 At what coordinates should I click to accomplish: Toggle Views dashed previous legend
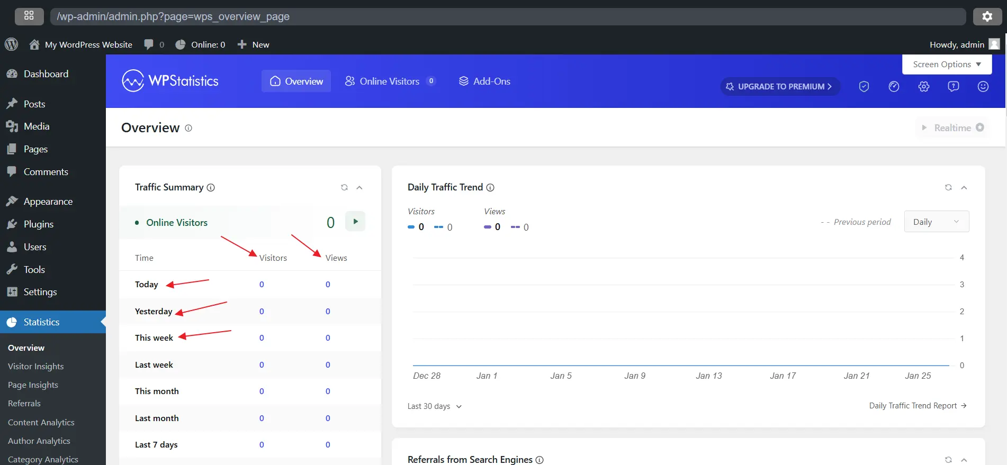(520, 227)
